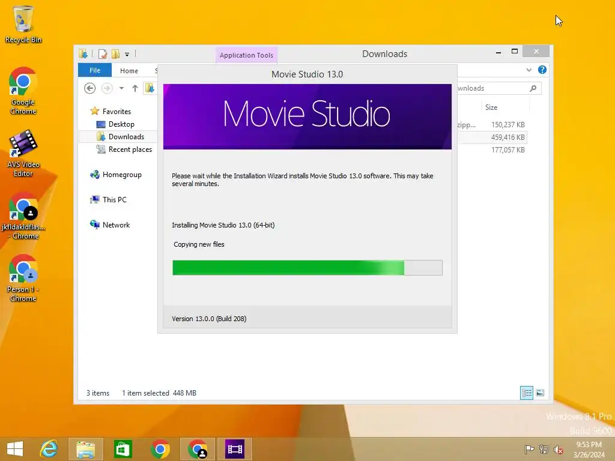This screenshot has width=615, height=461.
Task: Click the Windows Start button
Action: click(x=15, y=449)
